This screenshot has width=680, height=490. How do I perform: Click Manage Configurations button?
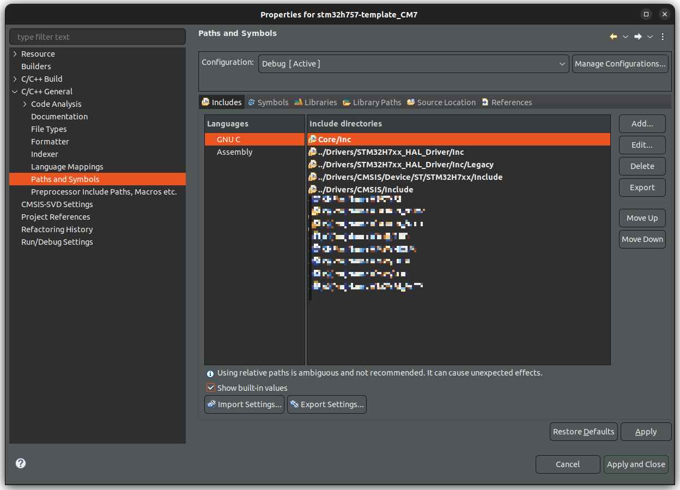point(620,64)
